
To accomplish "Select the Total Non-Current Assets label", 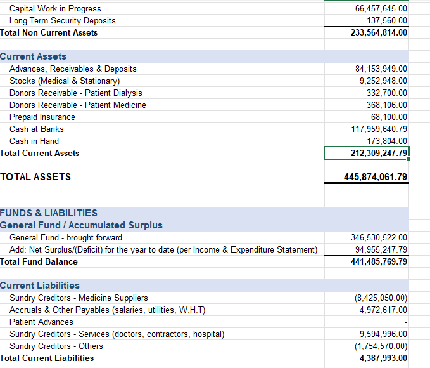I will [49, 33].
